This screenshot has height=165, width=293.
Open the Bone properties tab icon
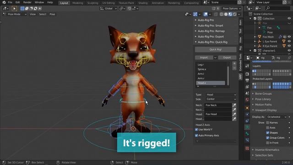click(x=247, y=133)
